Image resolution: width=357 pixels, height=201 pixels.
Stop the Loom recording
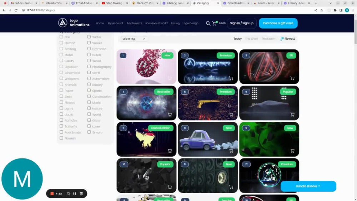[52, 194]
